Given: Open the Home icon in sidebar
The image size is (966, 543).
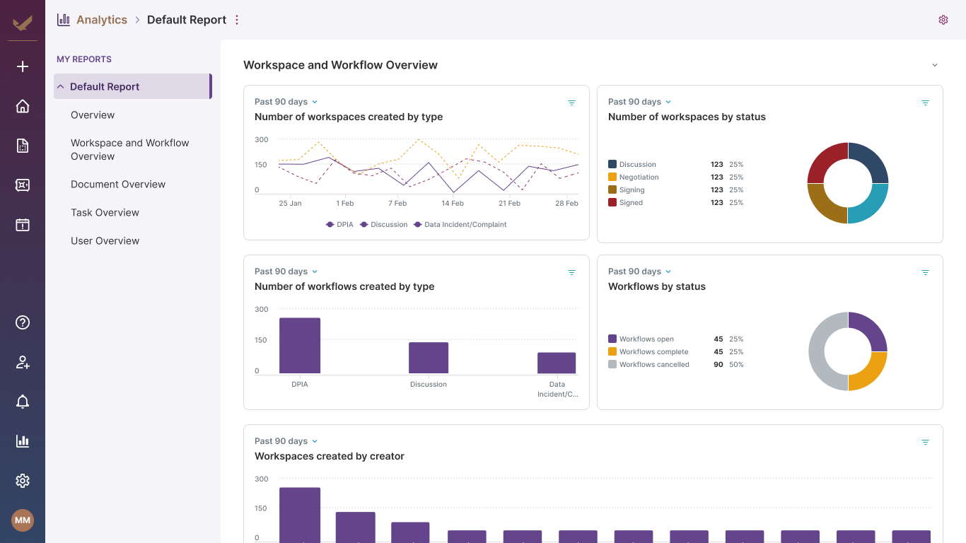Looking at the screenshot, I should pos(23,106).
